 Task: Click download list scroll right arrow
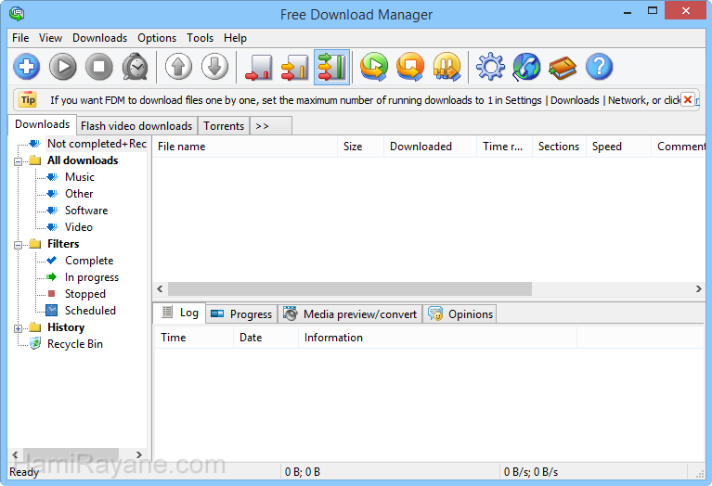point(698,288)
